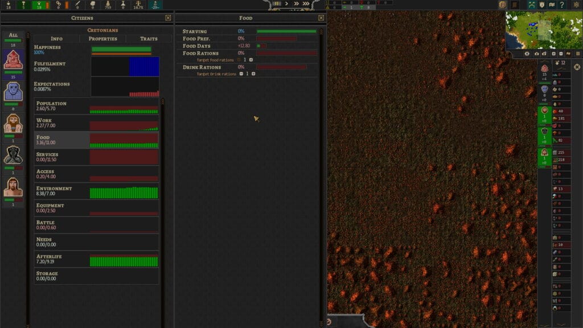Click the population count icon top left
583x328 pixels.
click(x=8, y=5)
